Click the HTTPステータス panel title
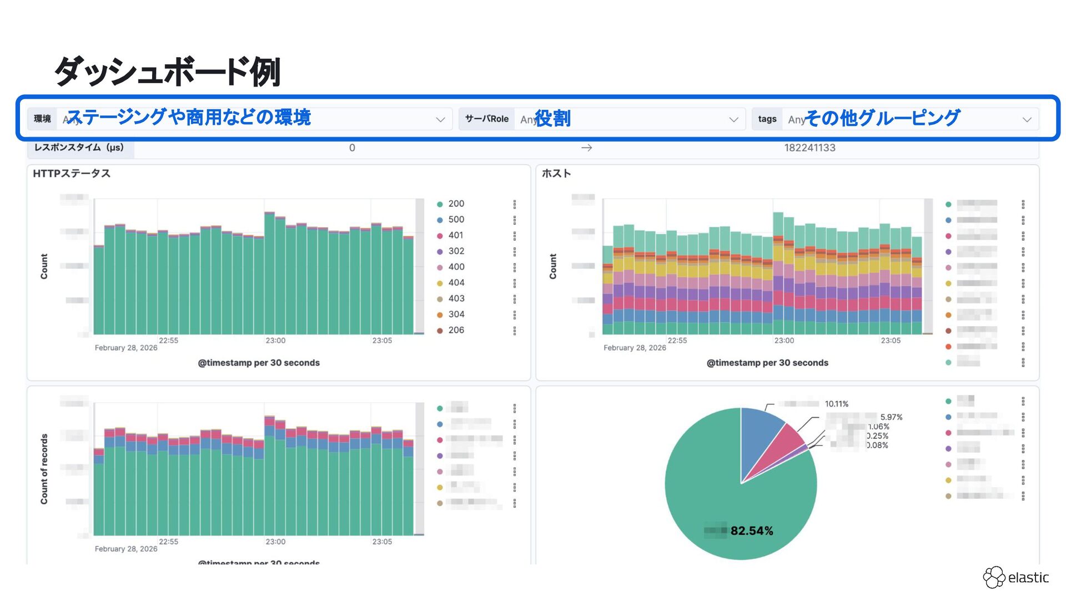 (72, 174)
